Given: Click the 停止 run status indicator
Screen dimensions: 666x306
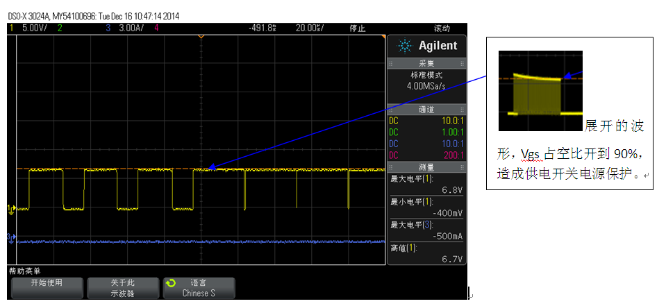Looking at the screenshot, I should pyautogui.click(x=357, y=28).
